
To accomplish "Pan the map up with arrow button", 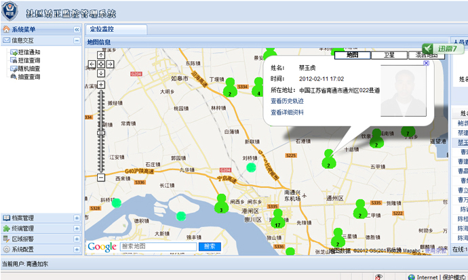I will click(x=101, y=56).
